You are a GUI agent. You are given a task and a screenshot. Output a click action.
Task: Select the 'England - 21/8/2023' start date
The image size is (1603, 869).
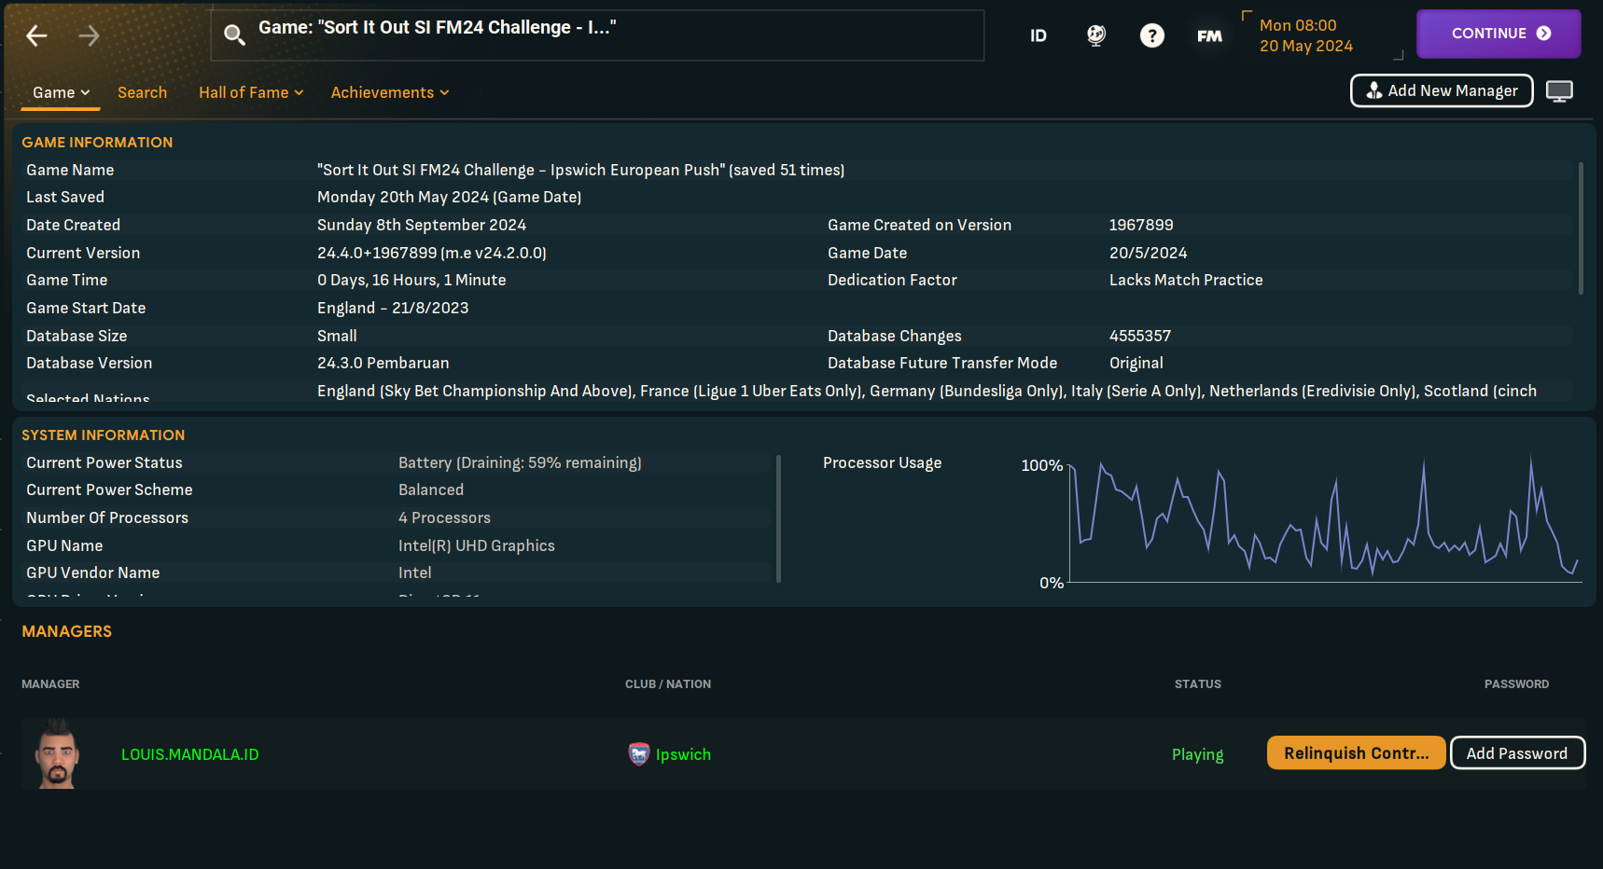point(393,308)
